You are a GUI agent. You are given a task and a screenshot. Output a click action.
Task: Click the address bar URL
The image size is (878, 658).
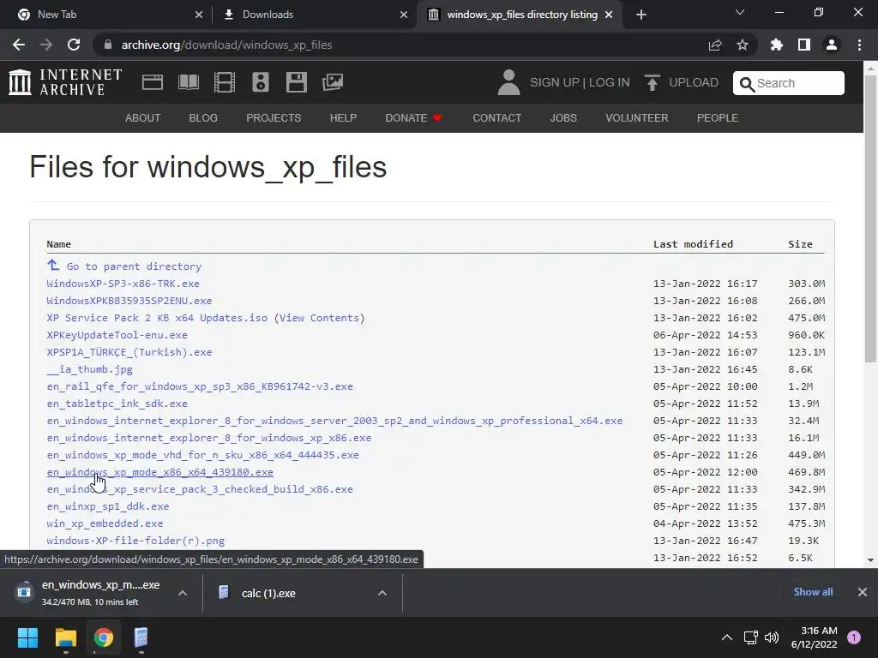(226, 45)
